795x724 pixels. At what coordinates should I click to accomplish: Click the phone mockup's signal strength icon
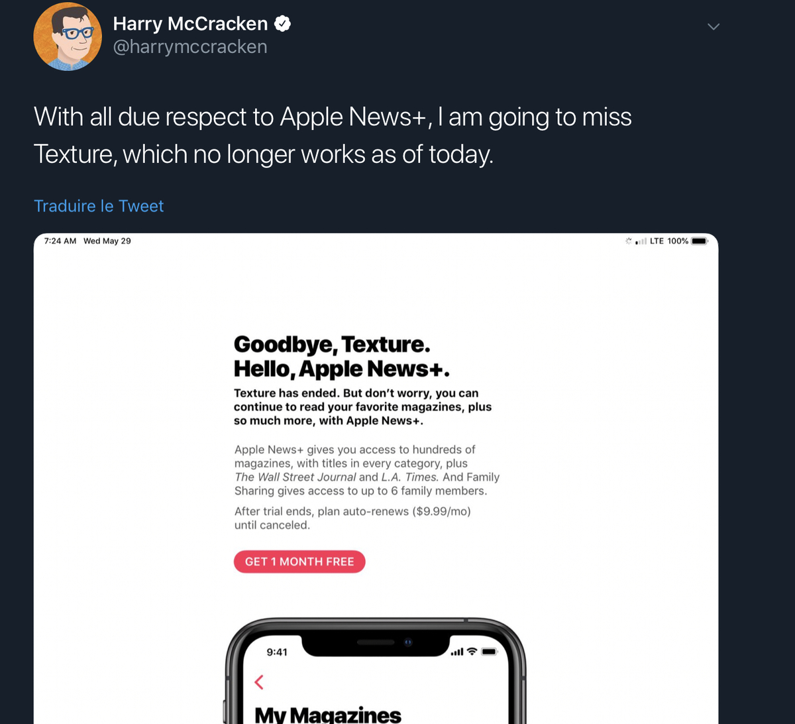[457, 652]
